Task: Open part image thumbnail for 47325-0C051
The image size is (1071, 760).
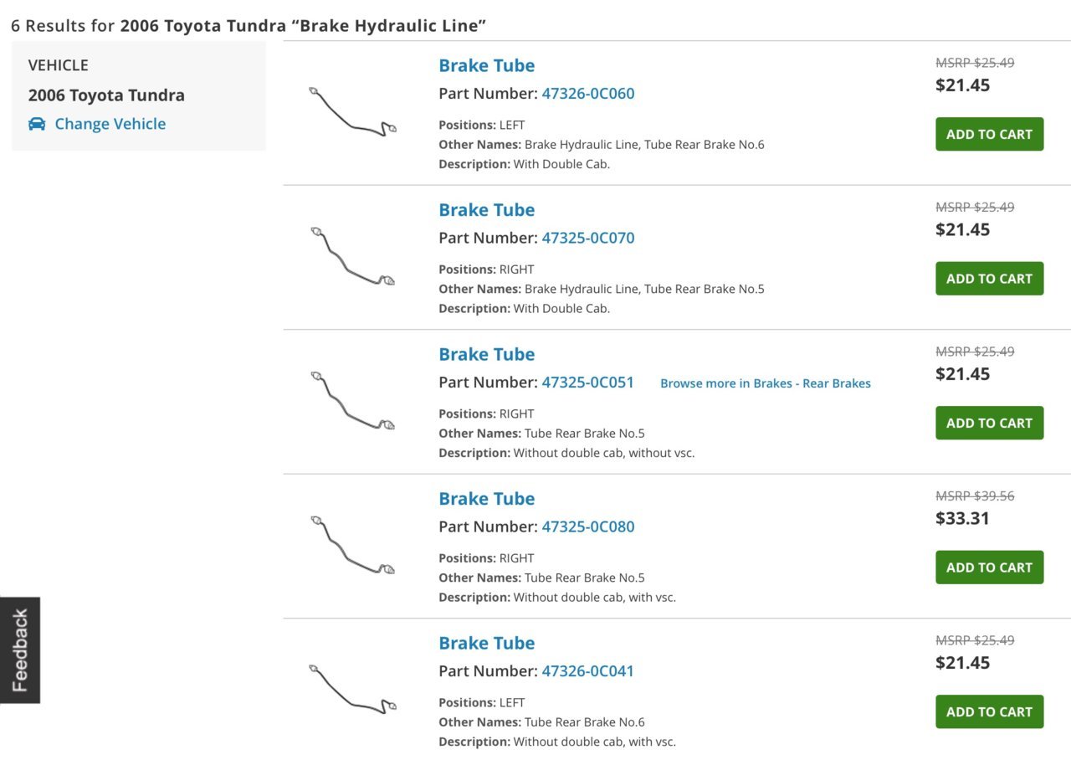Action: (x=352, y=401)
